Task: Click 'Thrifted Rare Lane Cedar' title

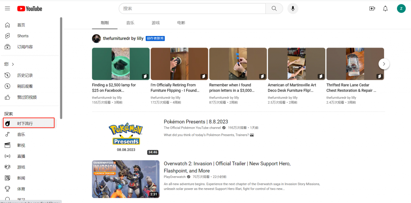Action: (351, 88)
